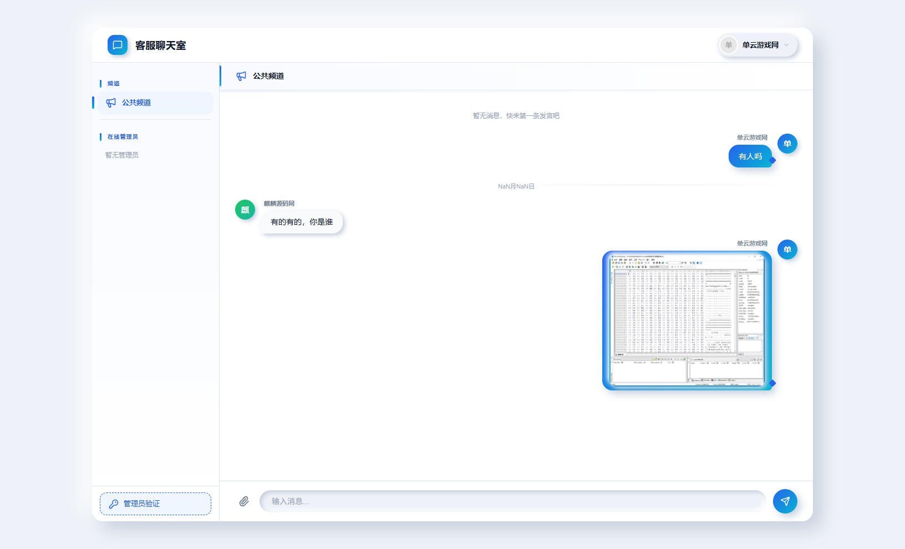The width and height of the screenshot is (905, 549).
Task: Click the green 麒 avatar
Action: (x=245, y=210)
